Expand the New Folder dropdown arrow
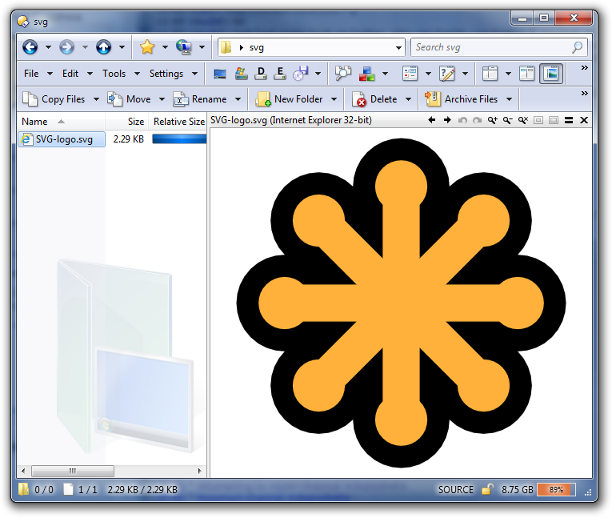The height and width of the screenshot is (518, 612). [334, 99]
